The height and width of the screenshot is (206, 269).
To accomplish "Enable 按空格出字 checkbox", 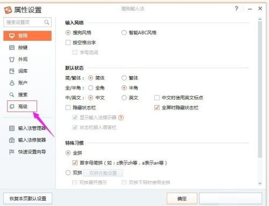I will pos(68,42).
